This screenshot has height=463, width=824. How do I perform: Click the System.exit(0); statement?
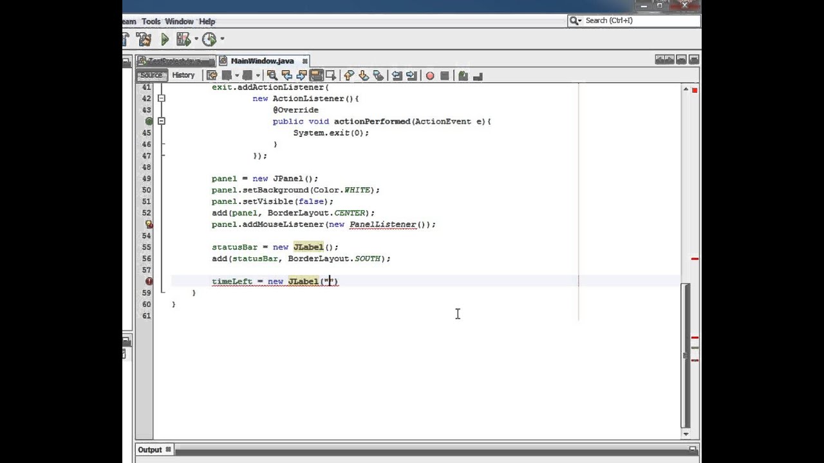pos(331,133)
